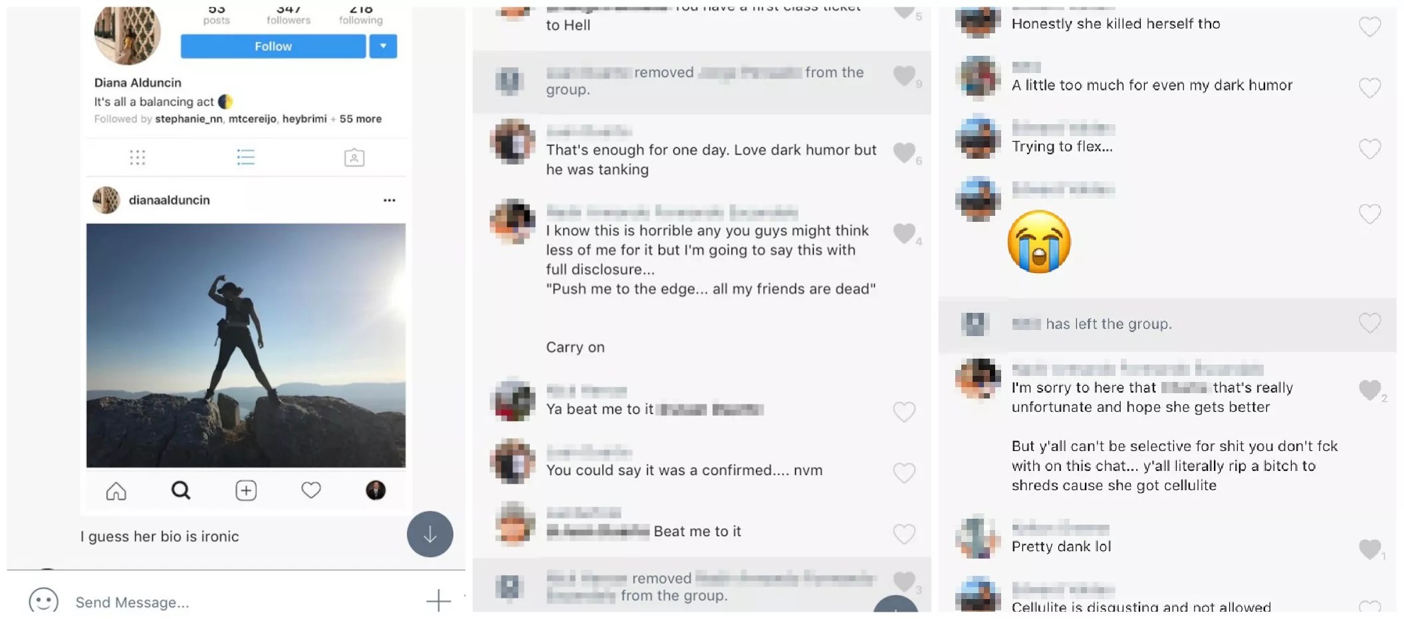Tap the plus attachment icon beside message field
Viewport: 1404px width, 619px height.
coord(438,600)
